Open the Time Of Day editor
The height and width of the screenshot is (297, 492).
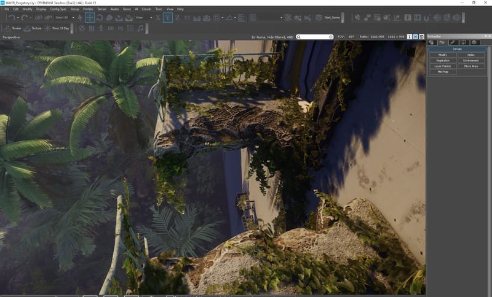57,28
